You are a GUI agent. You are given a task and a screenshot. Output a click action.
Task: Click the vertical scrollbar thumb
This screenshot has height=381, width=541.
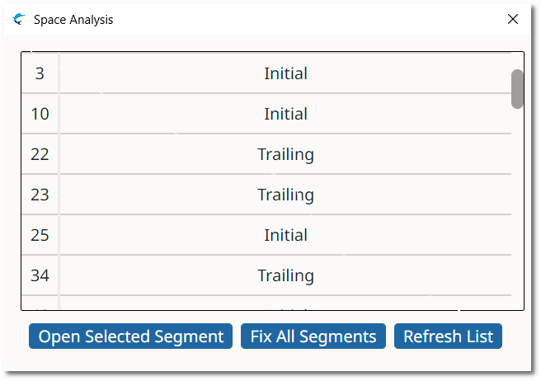(517, 89)
